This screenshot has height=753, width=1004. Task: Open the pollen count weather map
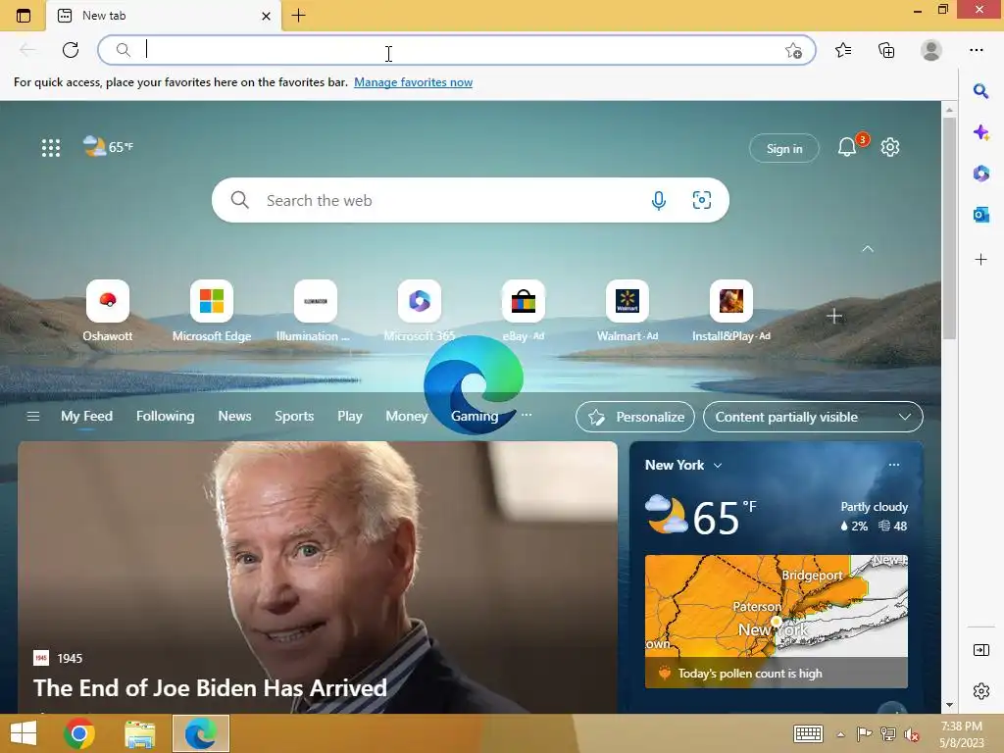(777, 621)
